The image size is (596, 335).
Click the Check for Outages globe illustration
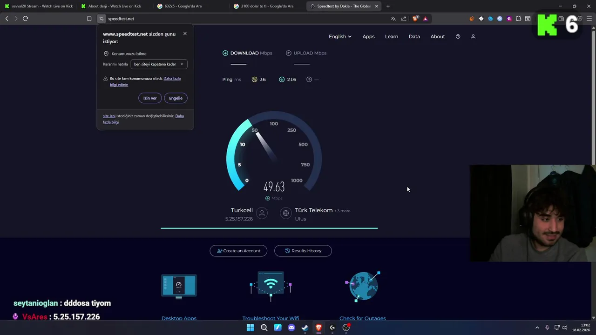coord(363,286)
